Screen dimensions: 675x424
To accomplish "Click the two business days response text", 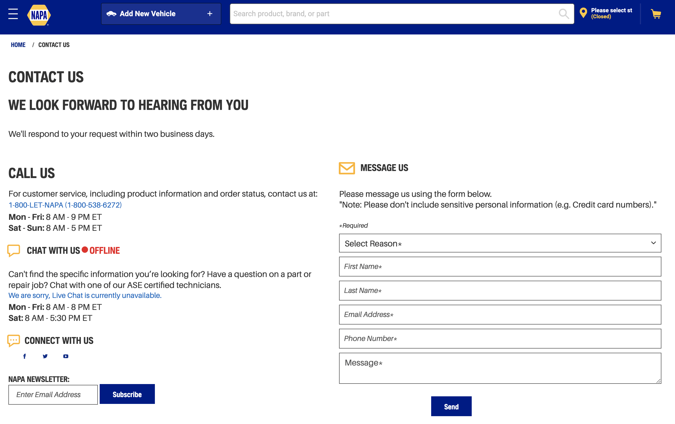I will (111, 134).
